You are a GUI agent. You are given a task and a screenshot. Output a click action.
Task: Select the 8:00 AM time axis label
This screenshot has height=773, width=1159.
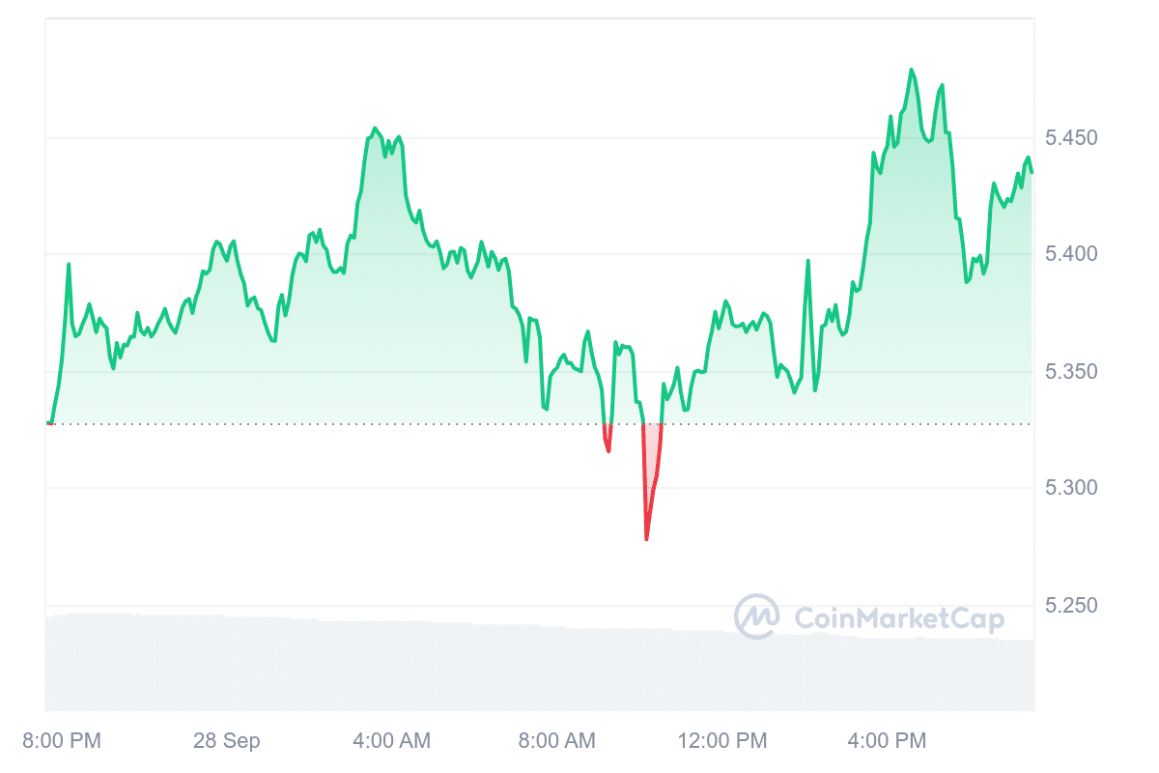(x=556, y=741)
